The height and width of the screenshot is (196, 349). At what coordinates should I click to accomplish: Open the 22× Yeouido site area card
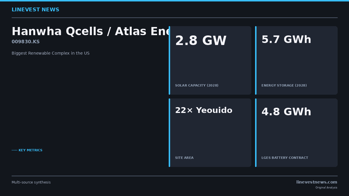tap(210, 133)
